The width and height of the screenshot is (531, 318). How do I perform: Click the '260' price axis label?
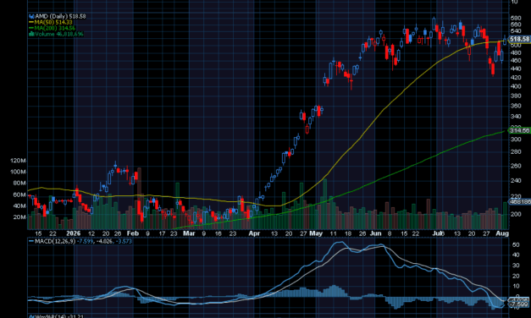tap(516, 166)
